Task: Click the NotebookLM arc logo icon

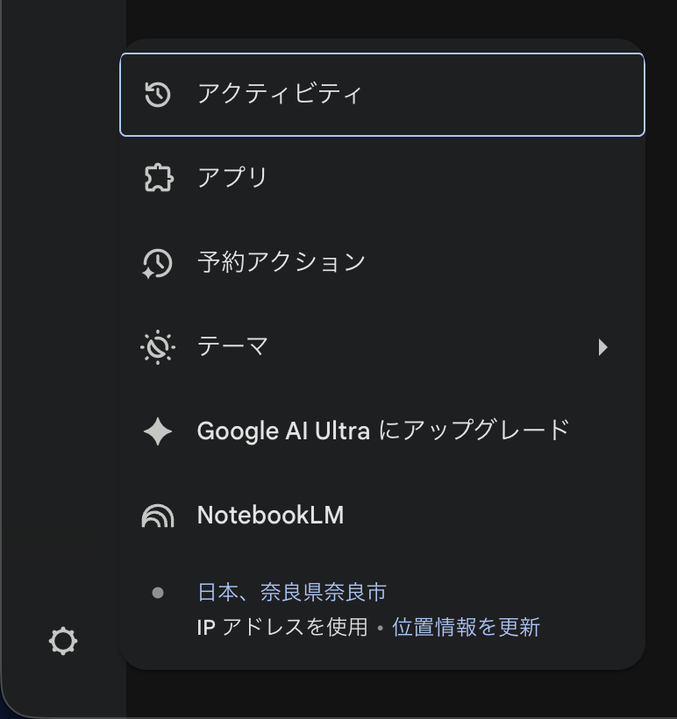Action: 158,516
